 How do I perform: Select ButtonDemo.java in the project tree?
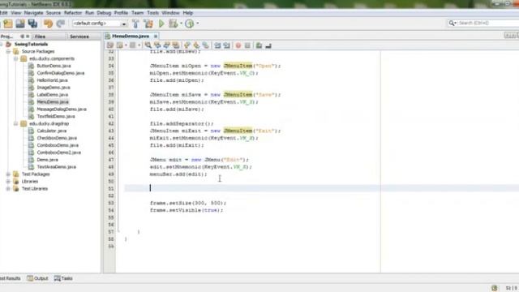(54, 66)
